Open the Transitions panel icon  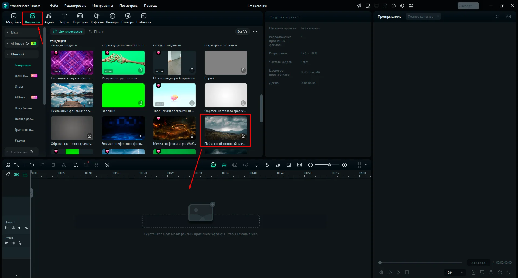tap(80, 16)
